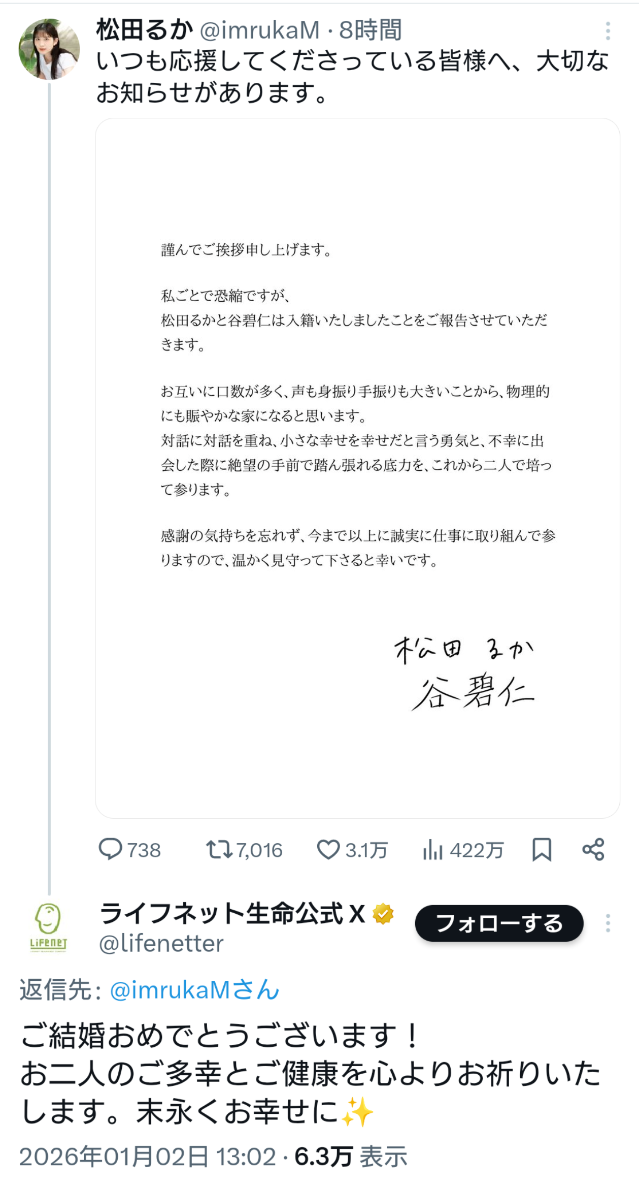Viewport: 639px width, 1188px height.
Task: Open the 松田るか display name
Action: coord(145,30)
